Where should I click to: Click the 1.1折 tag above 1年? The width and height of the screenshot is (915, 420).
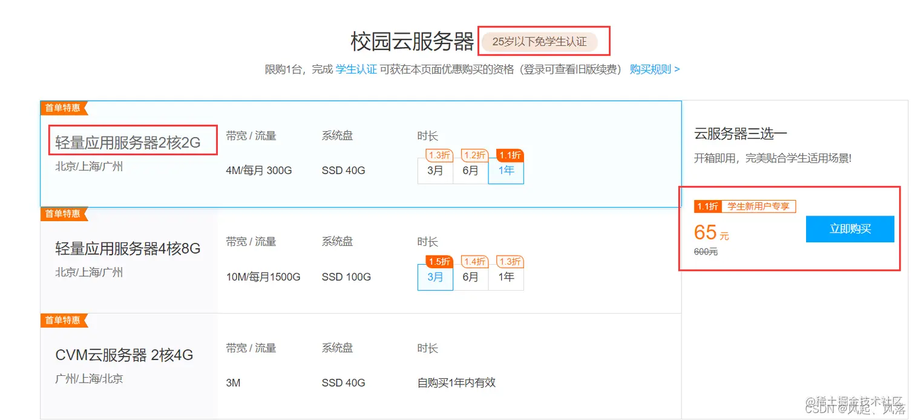[x=510, y=155]
